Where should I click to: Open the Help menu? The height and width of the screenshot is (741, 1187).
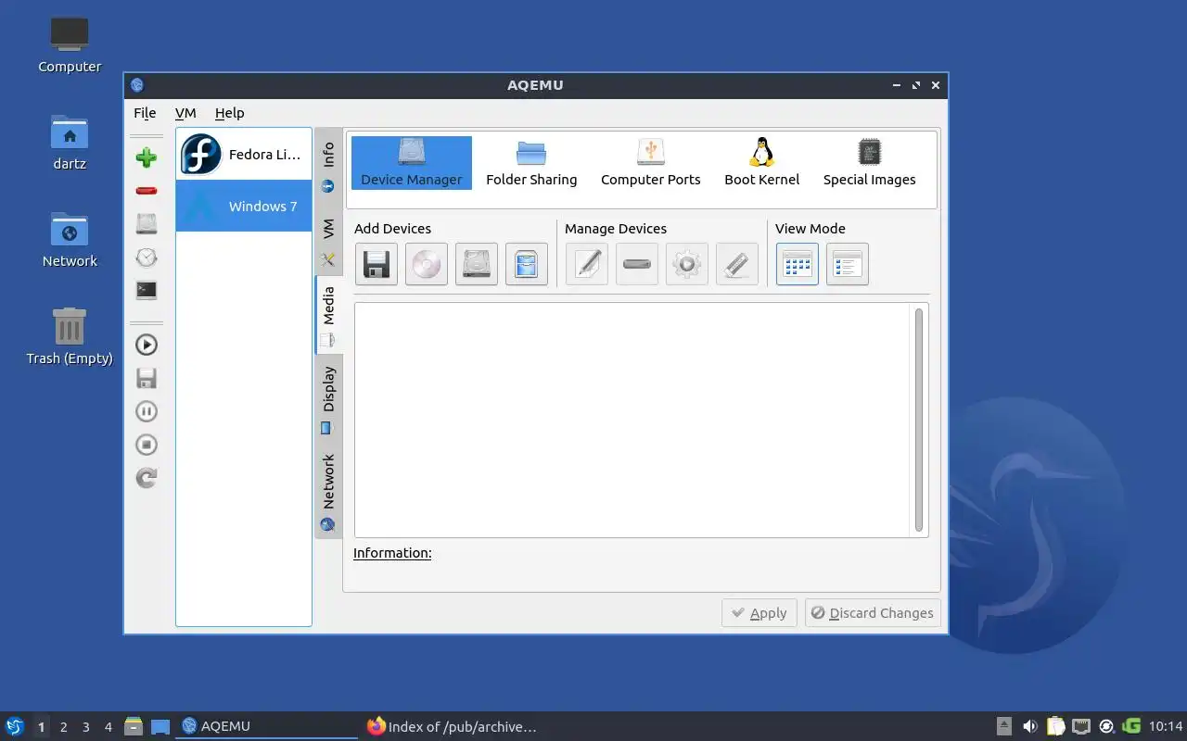pos(229,113)
